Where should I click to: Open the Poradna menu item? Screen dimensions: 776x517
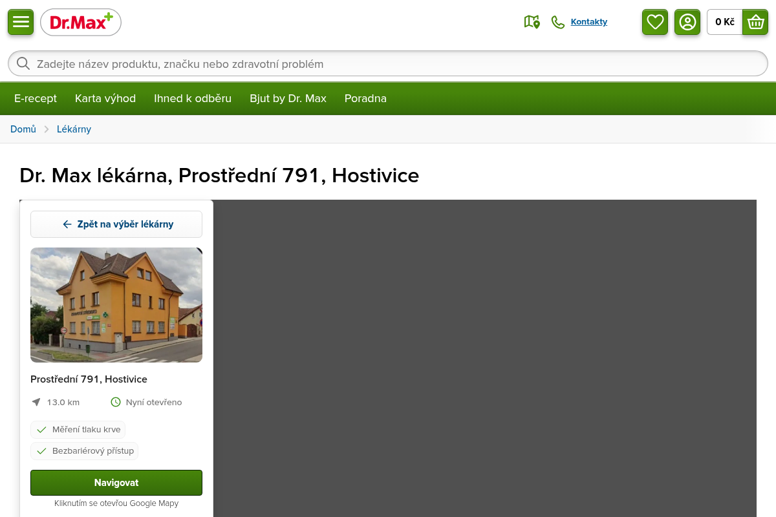tap(365, 98)
